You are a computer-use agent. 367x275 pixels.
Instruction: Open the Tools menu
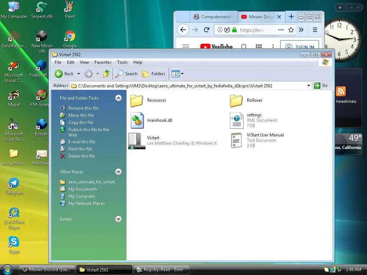[122, 62]
